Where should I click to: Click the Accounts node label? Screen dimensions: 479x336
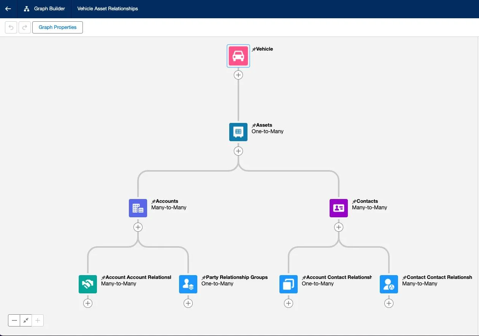(x=167, y=201)
